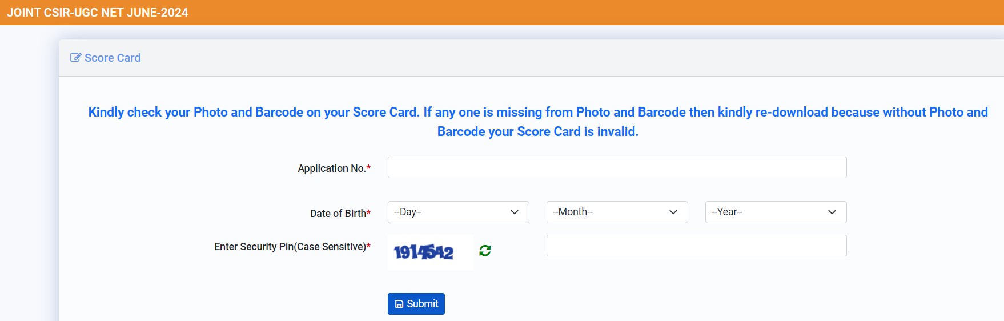
Task: Click the captcha image showing 1914542
Action: [x=424, y=252]
